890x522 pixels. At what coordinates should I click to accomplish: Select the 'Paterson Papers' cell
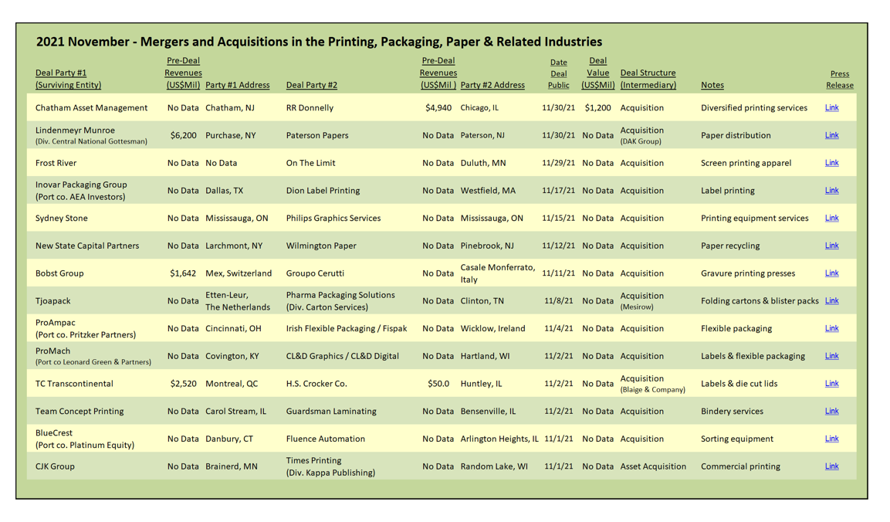tap(317, 135)
